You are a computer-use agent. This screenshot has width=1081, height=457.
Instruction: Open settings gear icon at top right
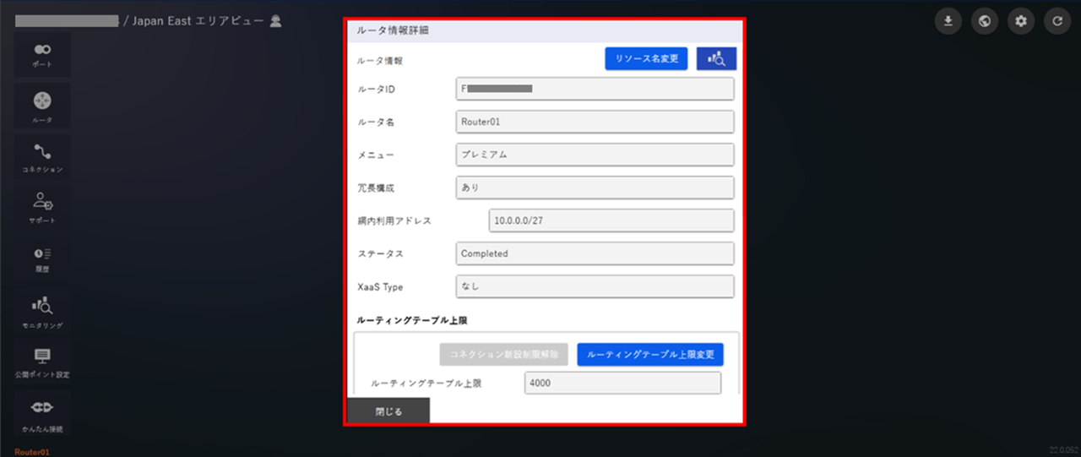pos(1021,21)
